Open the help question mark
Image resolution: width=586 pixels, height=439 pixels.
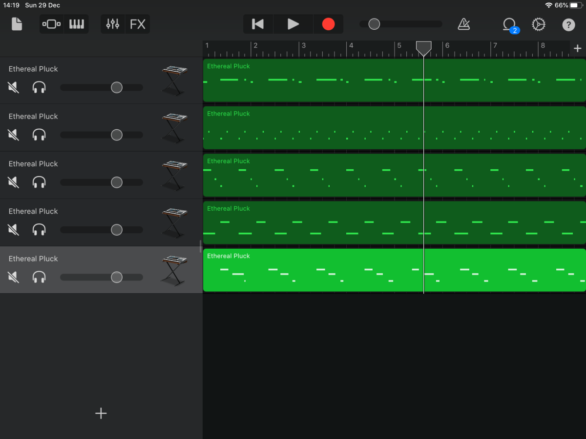(x=568, y=24)
